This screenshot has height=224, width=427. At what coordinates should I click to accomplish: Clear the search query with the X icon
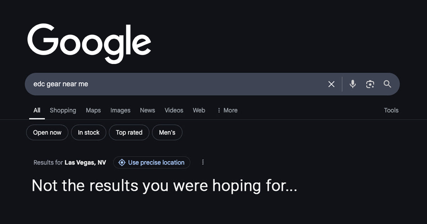click(x=331, y=84)
